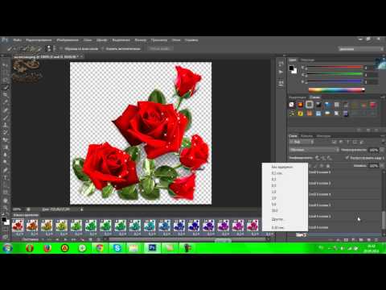Open the Фильтр menu
386x290 pixels.
(x=141, y=40)
